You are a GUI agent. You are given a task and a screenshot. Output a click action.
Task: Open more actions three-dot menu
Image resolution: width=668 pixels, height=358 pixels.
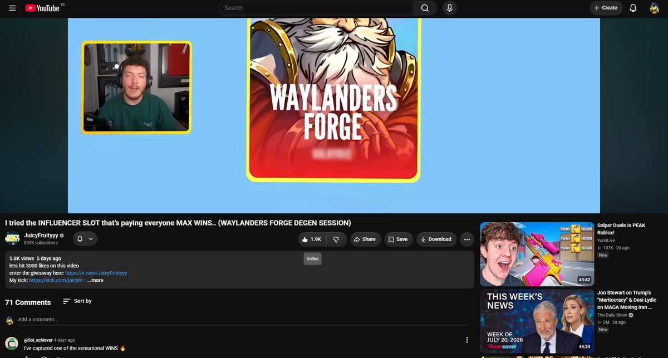click(x=467, y=239)
